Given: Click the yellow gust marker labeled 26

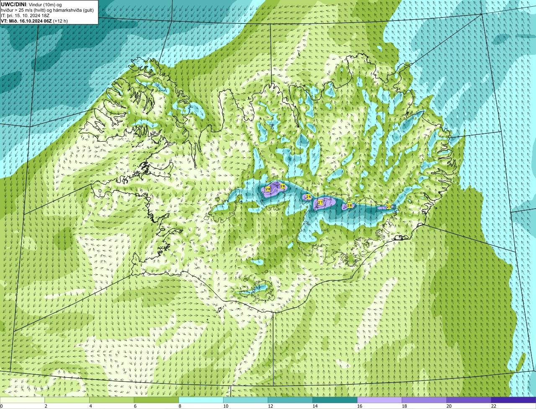Looking at the screenshot, I should tap(309, 197).
